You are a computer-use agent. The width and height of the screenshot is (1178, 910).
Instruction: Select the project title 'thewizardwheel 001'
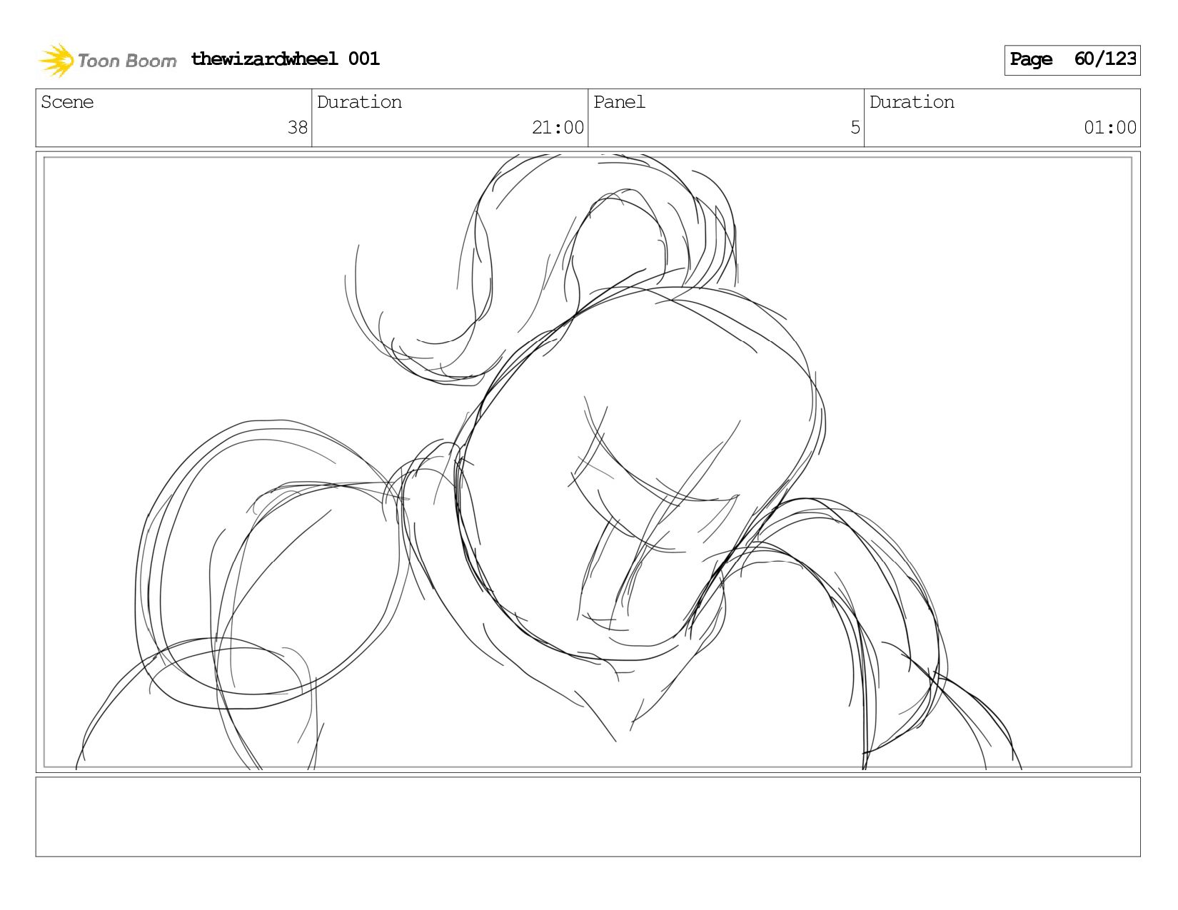click(286, 59)
